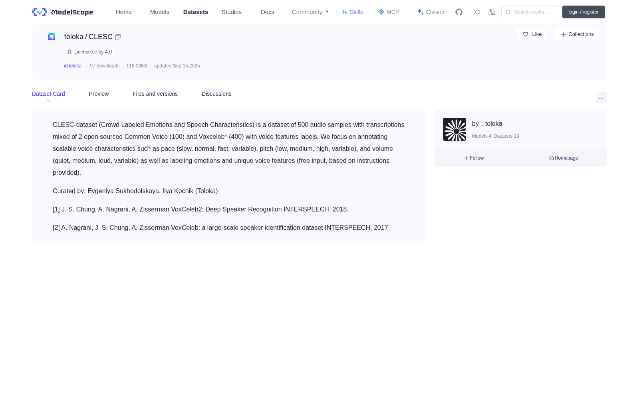Click 'updated Sep 15,2025' text
The width and height of the screenshot is (639, 399).
(x=177, y=66)
